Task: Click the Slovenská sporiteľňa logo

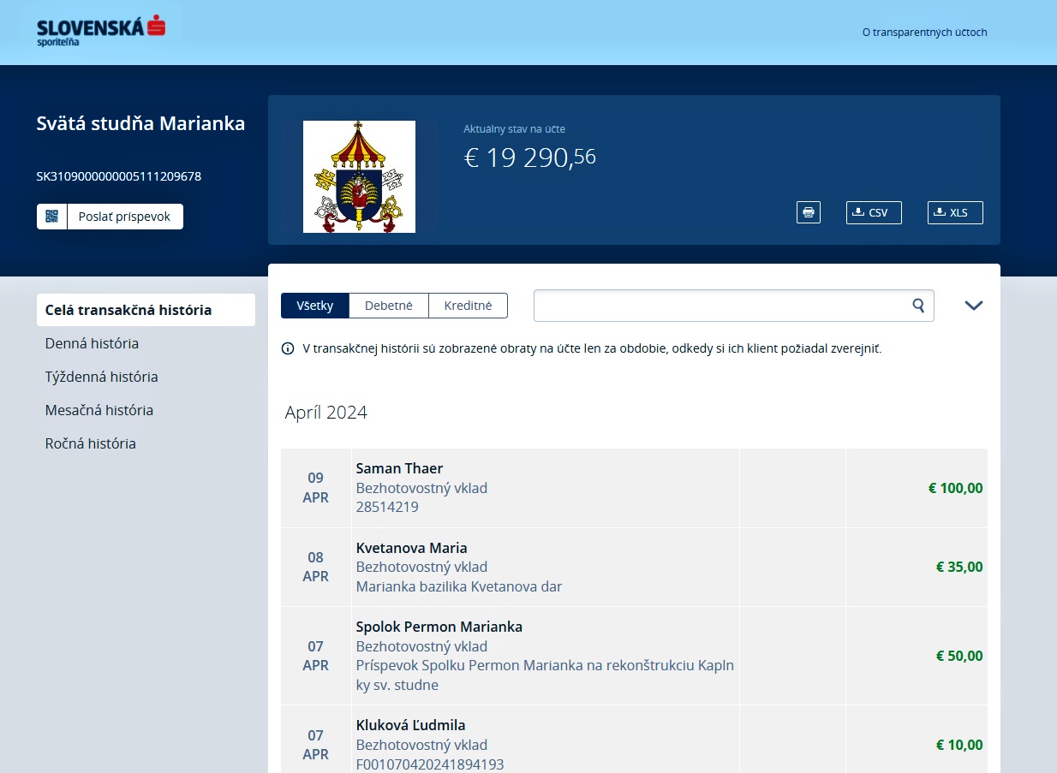Action: (100, 30)
